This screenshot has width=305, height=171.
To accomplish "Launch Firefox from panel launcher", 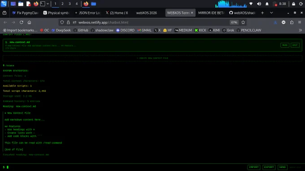I will click(x=36, y=4).
